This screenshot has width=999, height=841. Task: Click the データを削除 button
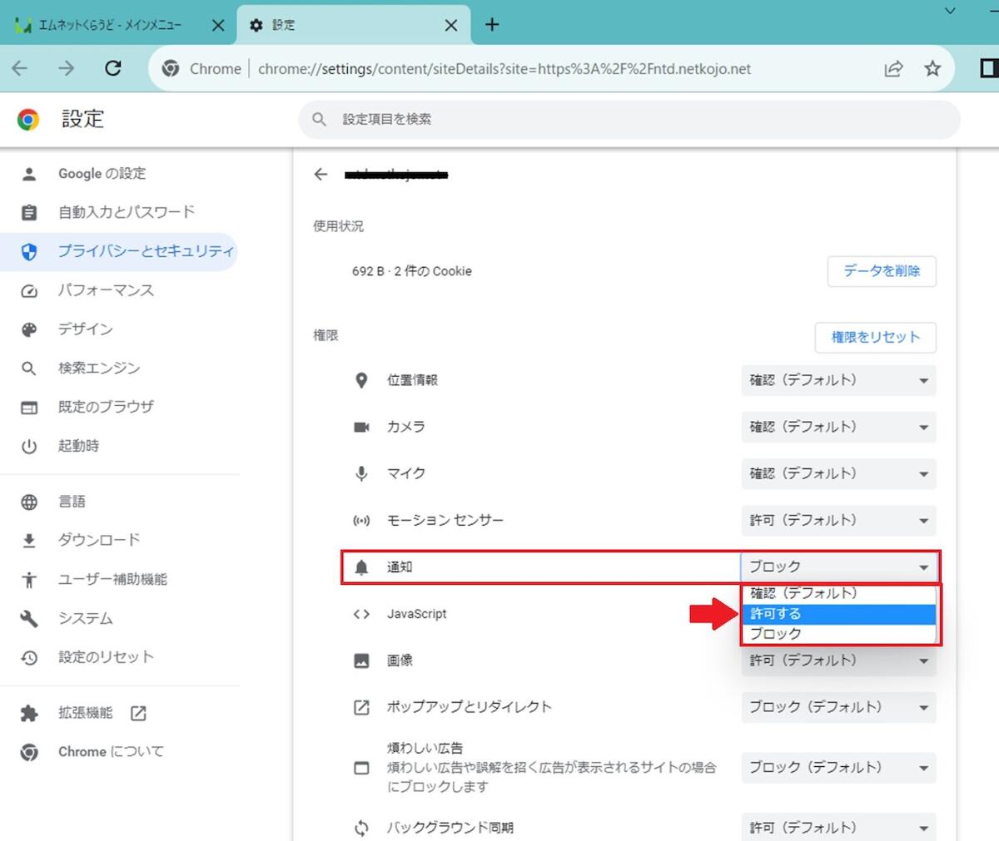coord(881,271)
